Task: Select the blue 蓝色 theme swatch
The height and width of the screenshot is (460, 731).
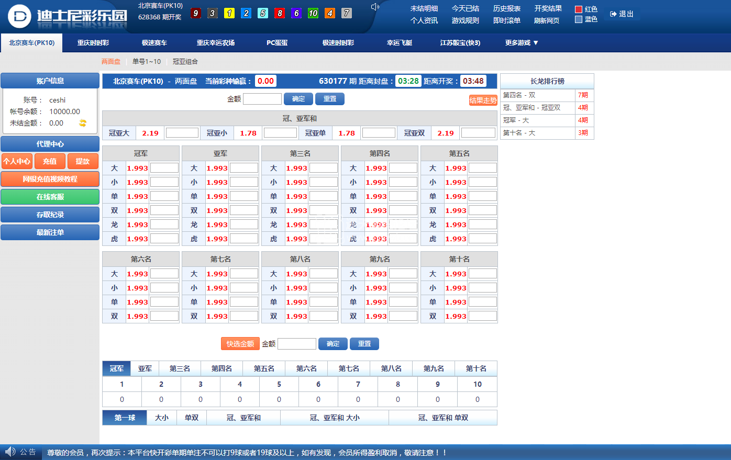Action: click(579, 19)
